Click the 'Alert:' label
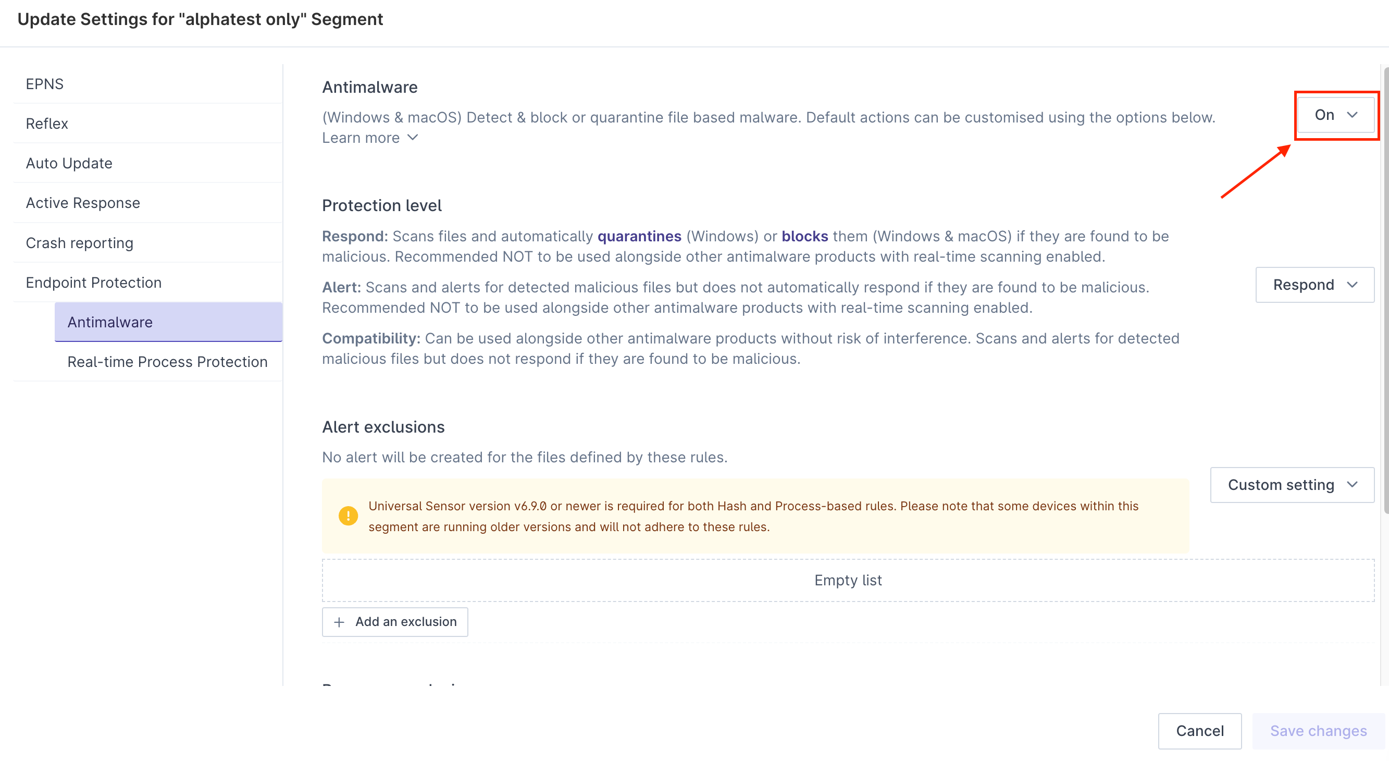1389x761 pixels. coord(341,288)
